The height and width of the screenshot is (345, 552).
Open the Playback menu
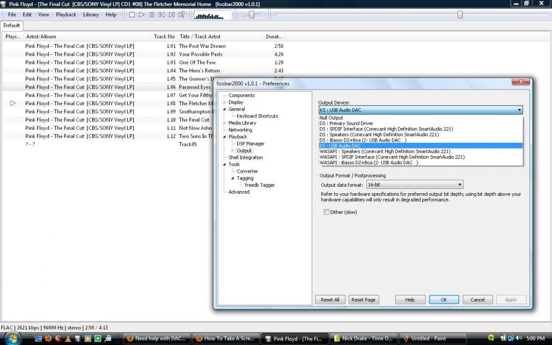pyautogui.click(x=66, y=14)
